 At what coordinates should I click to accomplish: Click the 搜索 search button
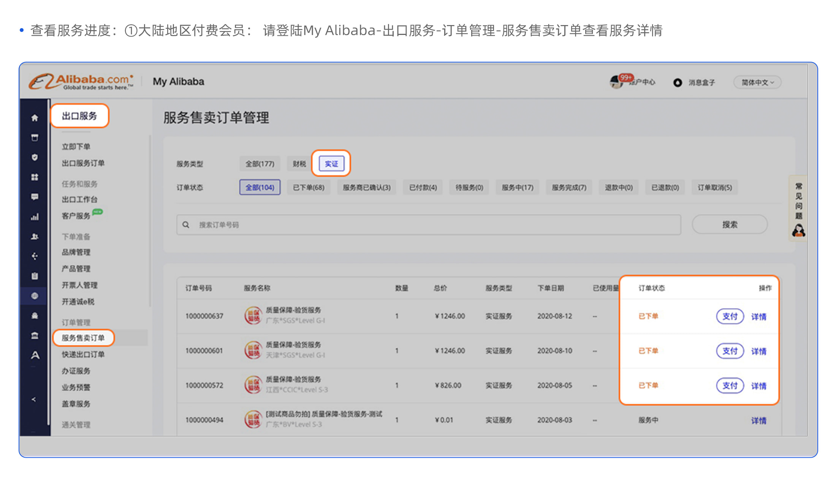tap(729, 224)
